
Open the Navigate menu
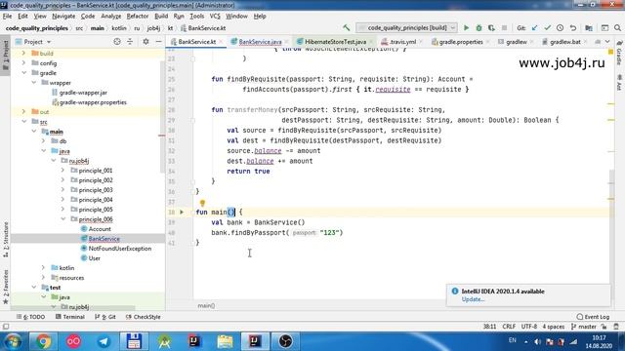63,16
